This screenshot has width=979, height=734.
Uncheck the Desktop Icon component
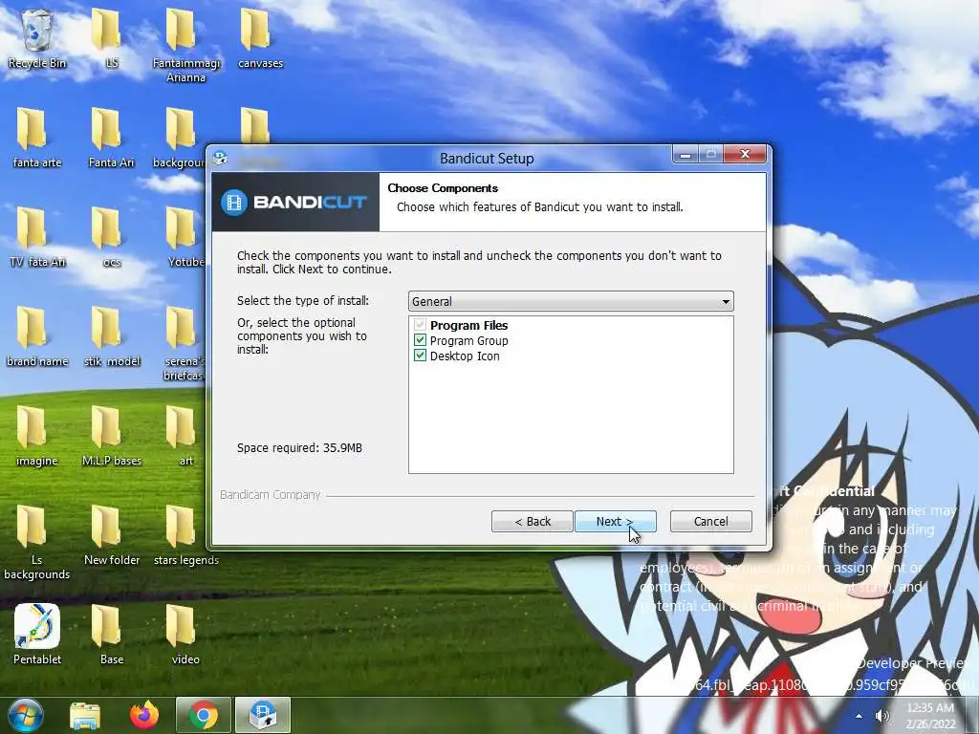click(421, 356)
